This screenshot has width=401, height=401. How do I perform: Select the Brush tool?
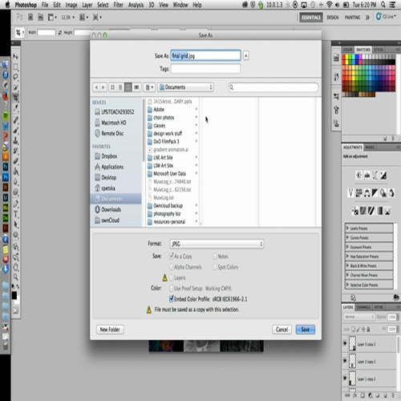[16, 130]
